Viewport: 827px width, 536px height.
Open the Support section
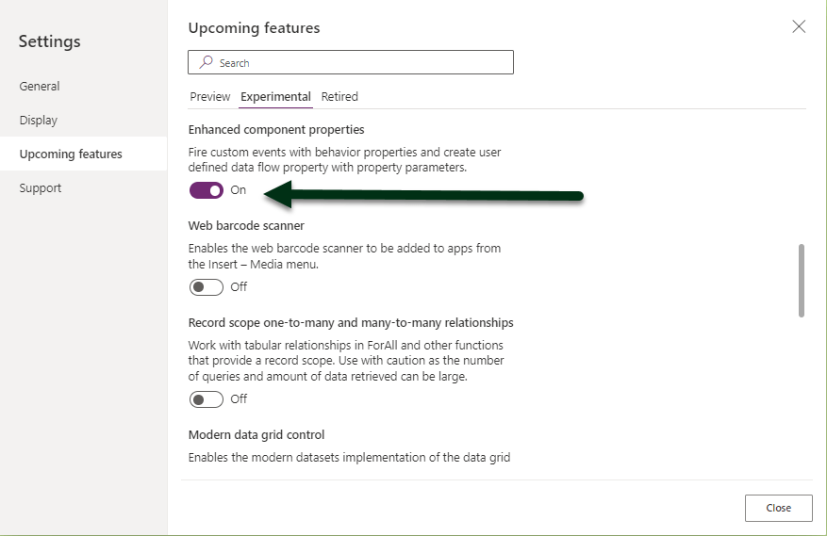click(41, 188)
